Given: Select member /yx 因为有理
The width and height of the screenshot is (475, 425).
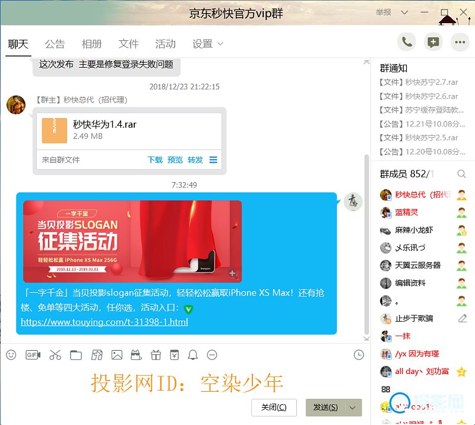Looking at the screenshot, I should pyautogui.click(x=423, y=354).
